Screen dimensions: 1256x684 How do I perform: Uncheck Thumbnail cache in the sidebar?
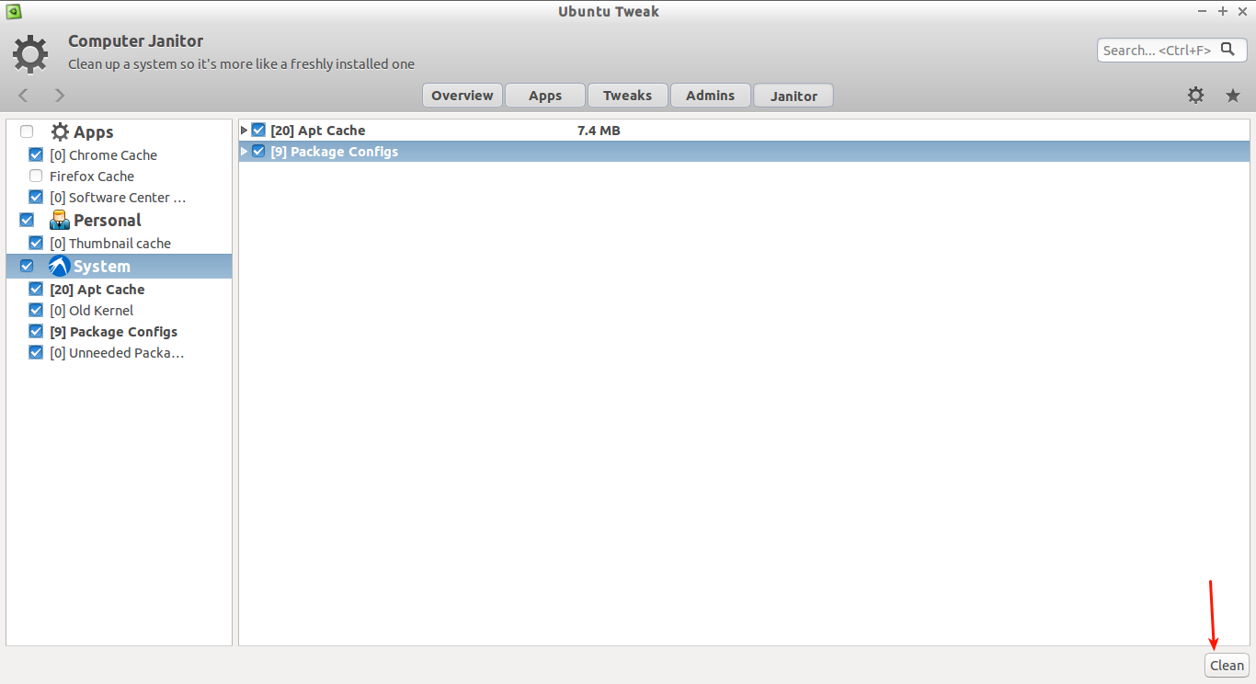[x=36, y=243]
